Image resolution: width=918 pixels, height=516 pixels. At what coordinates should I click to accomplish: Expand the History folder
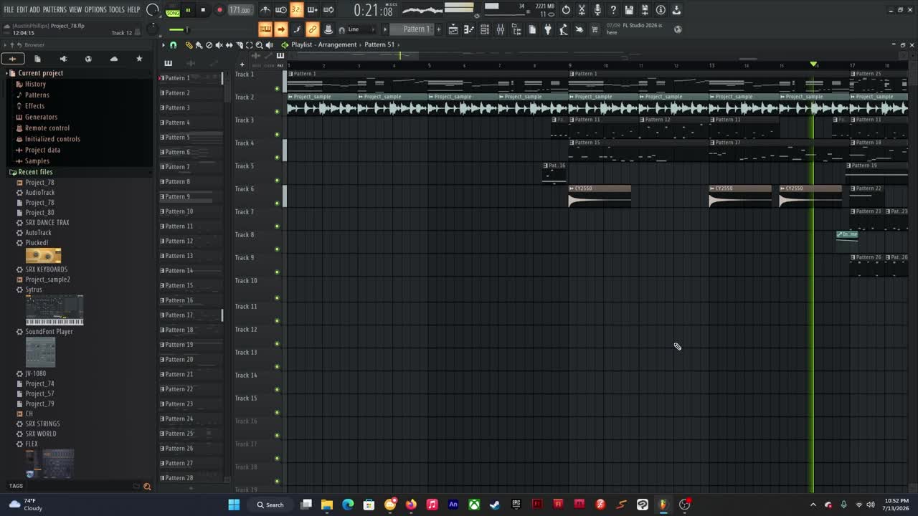pyautogui.click(x=35, y=84)
